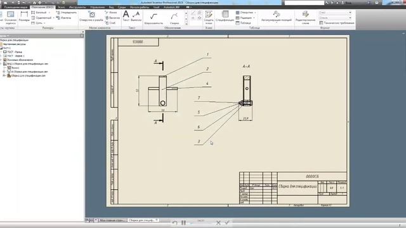Image resolution: width=406 pixels, height=228 pixels.
Task: Open the Цепь dropdown arrow
Action: click(x=44, y=23)
